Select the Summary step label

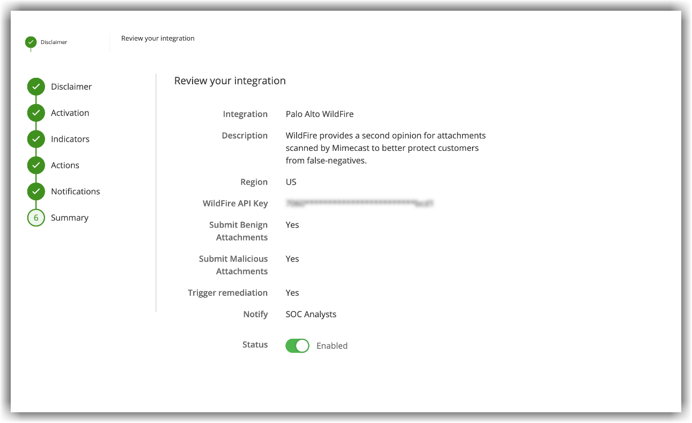click(70, 217)
